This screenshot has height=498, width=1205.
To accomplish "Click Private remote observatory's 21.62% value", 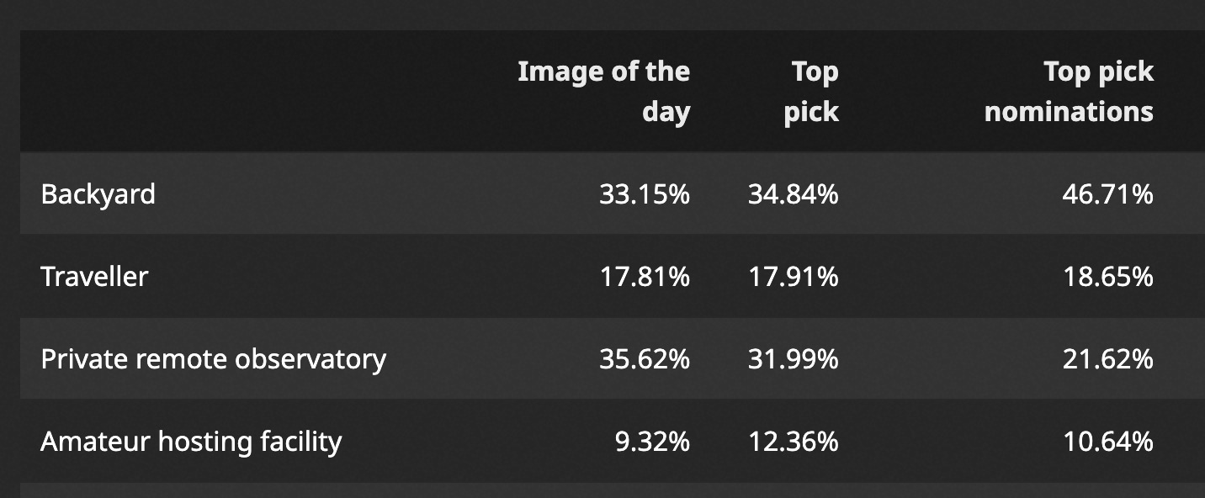I will point(1108,359).
